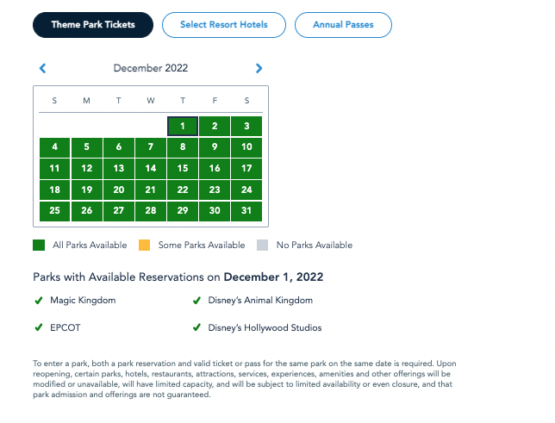Click the Magic Kingdom park name
This screenshot has height=423, width=555.
[84, 301]
